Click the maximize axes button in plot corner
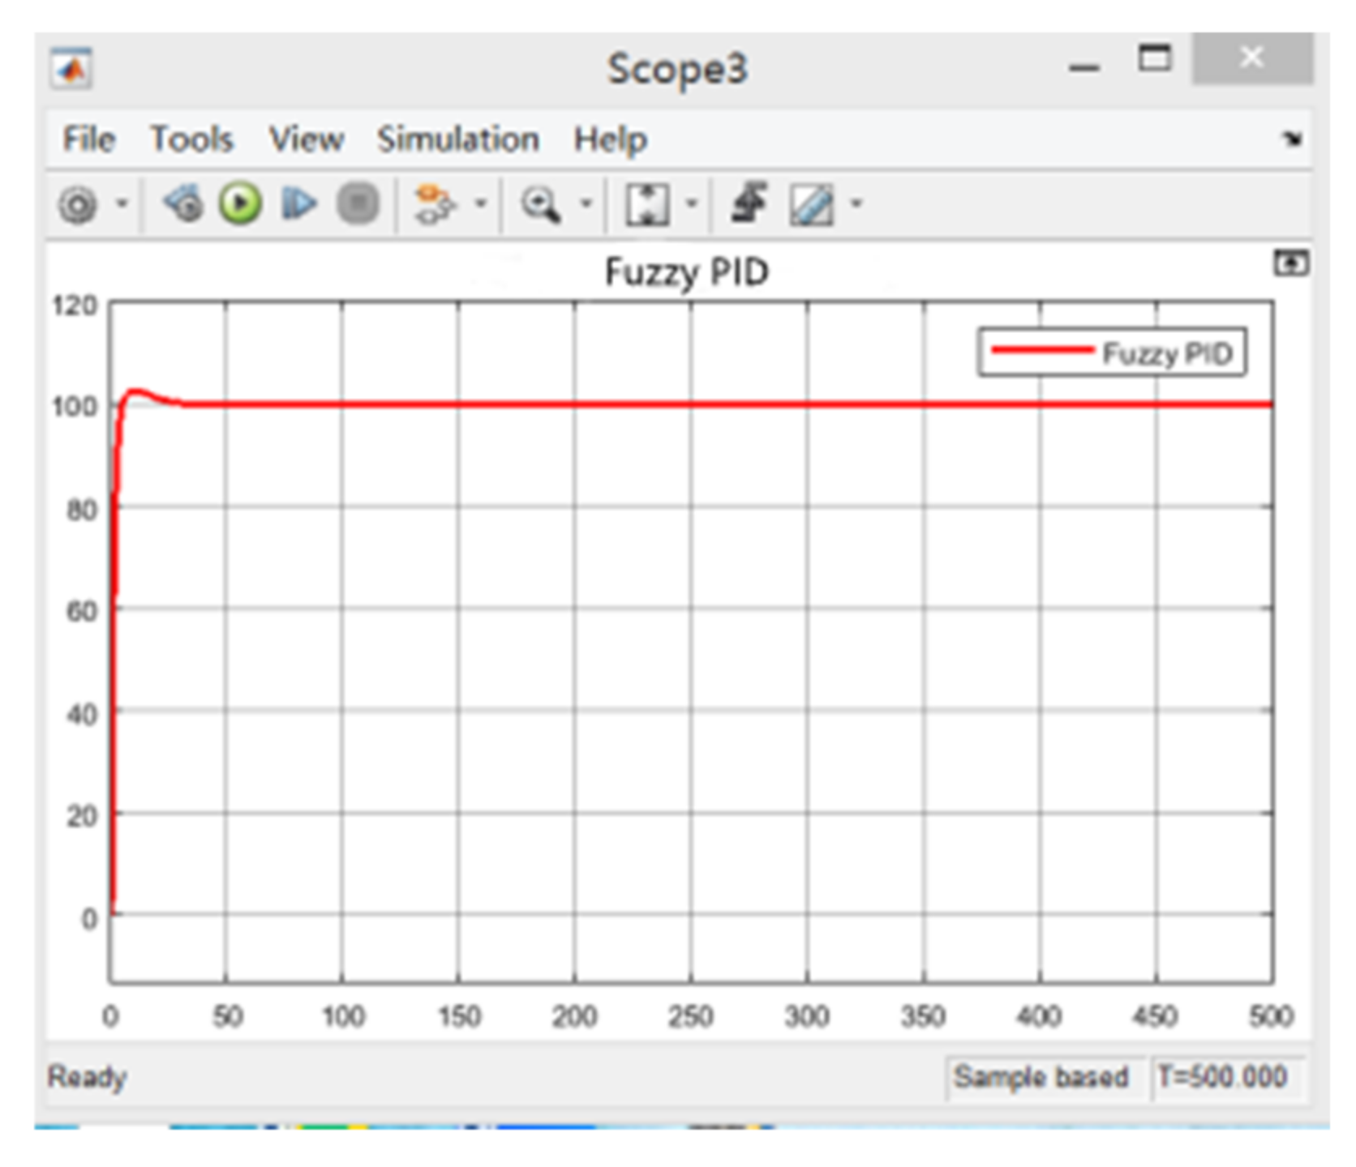This screenshot has height=1167, width=1356. (x=1290, y=263)
